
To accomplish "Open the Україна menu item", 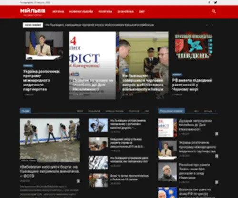I will (x=58, y=12).
